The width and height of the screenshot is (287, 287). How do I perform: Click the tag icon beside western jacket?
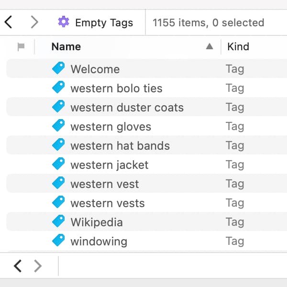coord(58,165)
